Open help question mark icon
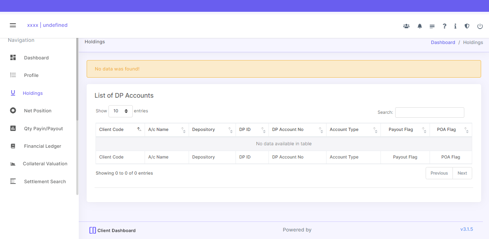This screenshot has width=489, height=239. (445, 26)
